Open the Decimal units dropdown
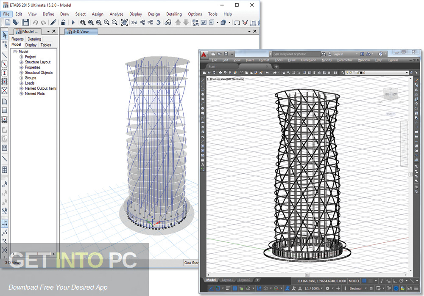Screen dimensions: 424x296 pos(358,288)
